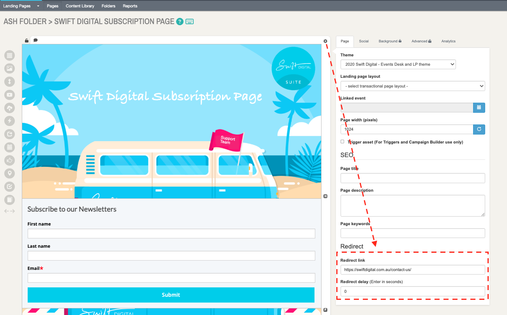Click the Page title input field
This screenshot has height=315, width=507.
pos(413,178)
